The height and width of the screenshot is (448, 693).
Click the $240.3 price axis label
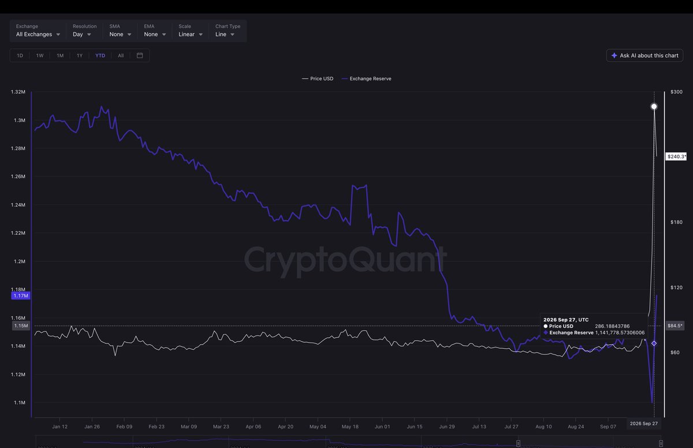click(677, 156)
